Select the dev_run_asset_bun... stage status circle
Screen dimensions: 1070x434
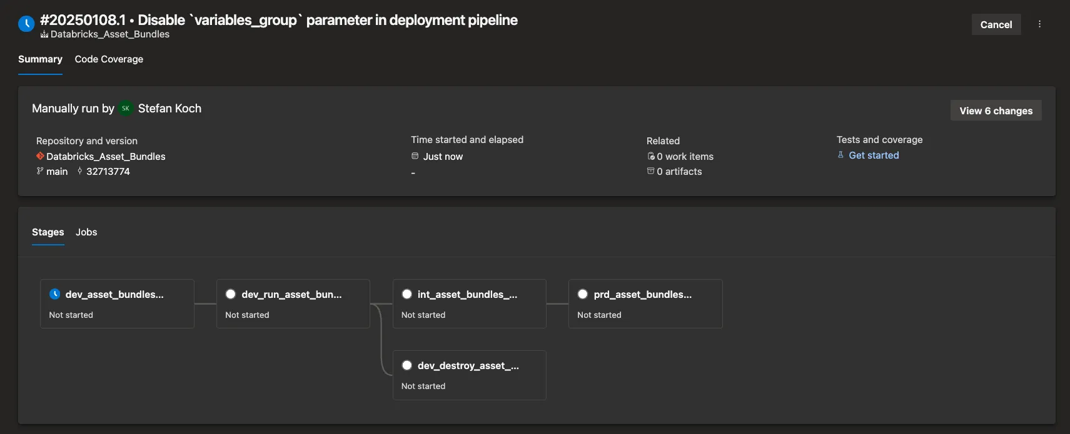point(231,294)
